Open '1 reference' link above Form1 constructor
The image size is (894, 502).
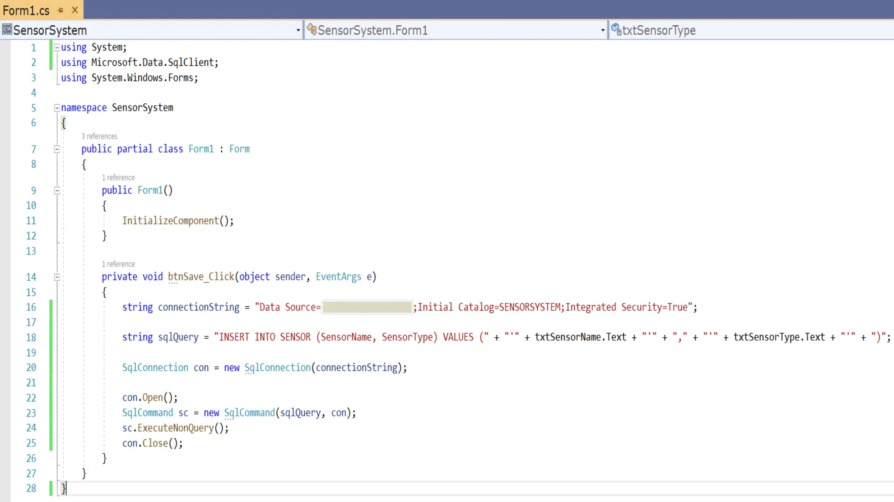click(118, 178)
